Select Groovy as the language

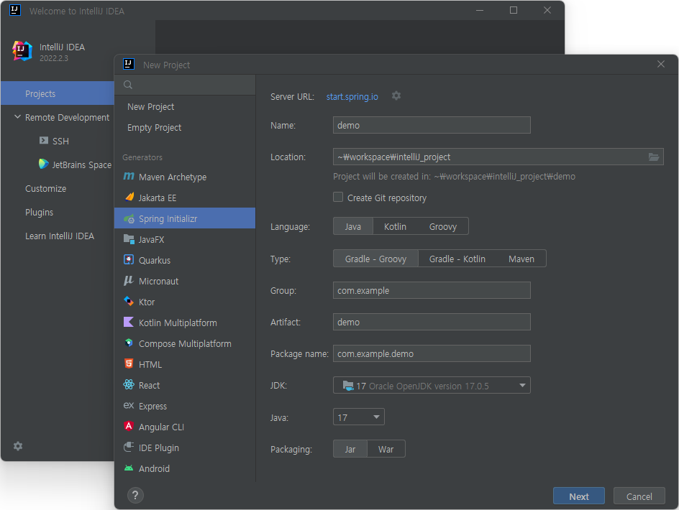click(x=442, y=226)
